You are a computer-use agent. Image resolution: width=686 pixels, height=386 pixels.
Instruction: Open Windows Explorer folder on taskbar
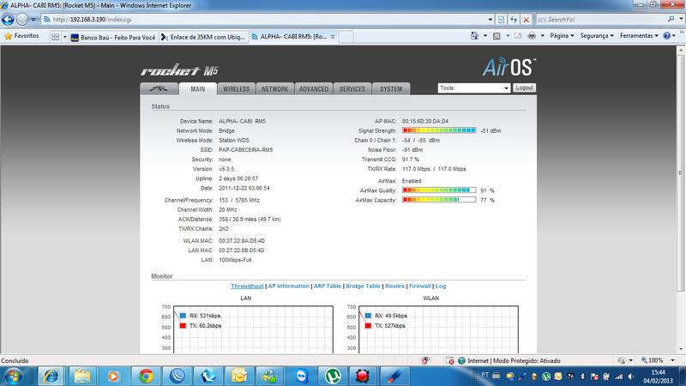[81, 377]
